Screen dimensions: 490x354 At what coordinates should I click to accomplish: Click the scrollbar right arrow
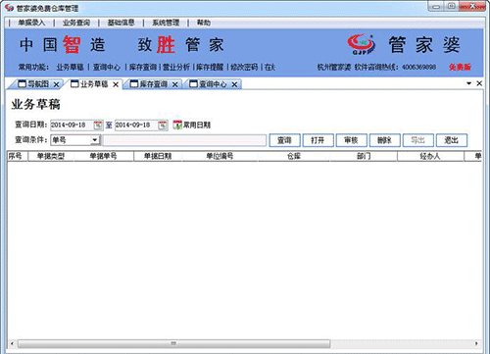tap(476, 343)
